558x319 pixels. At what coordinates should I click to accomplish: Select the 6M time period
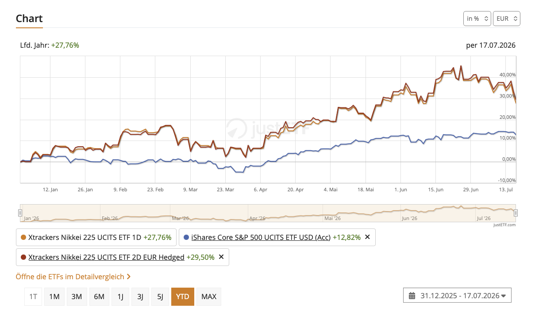pos(99,296)
